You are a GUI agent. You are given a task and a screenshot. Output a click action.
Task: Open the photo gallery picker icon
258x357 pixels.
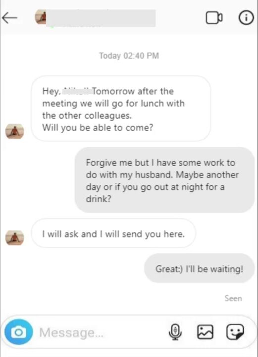205,332
